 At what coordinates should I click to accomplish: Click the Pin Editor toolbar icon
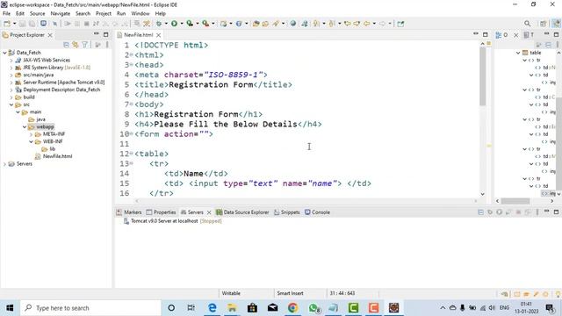(400, 24)
